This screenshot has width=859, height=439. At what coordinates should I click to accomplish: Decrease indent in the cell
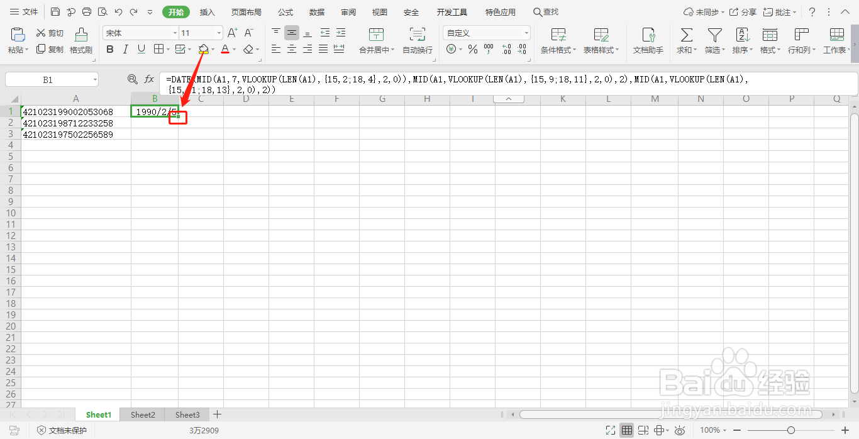(324, 33)
